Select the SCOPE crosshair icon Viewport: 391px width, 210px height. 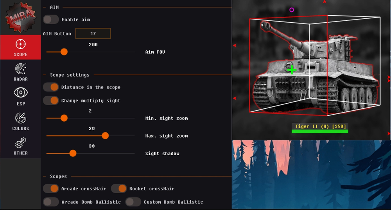click(x=20, y=44)
